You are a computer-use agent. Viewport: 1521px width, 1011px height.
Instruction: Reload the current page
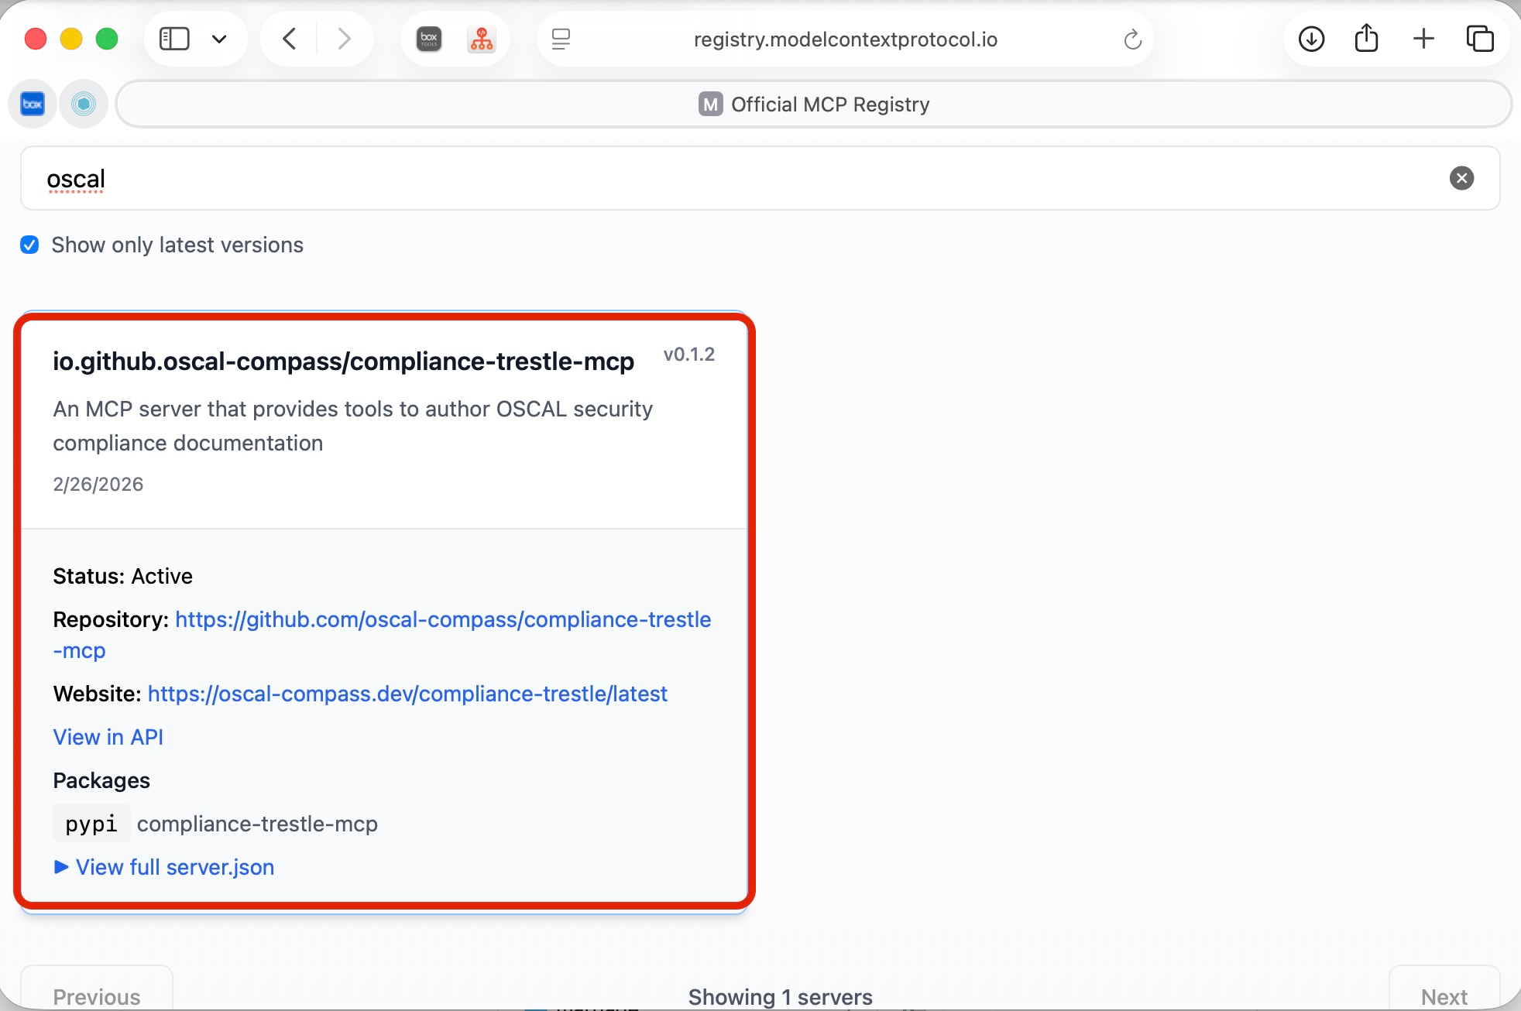(1132, 39)
